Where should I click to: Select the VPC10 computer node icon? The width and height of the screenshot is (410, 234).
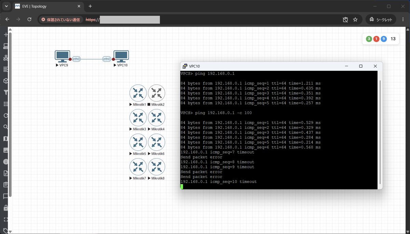coord(121,56)
